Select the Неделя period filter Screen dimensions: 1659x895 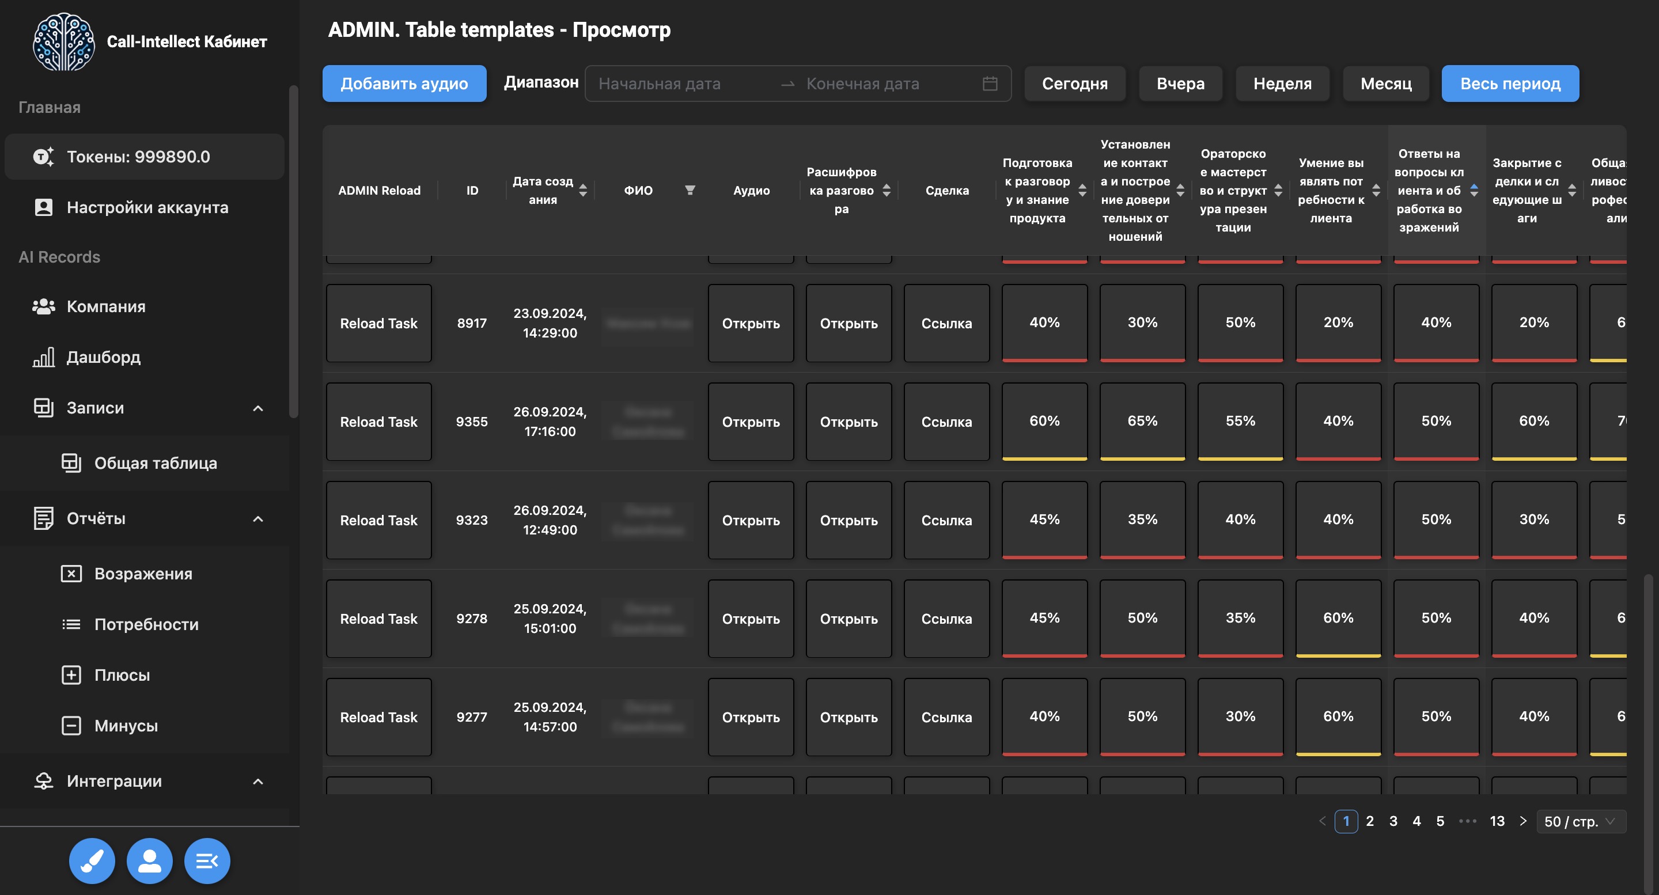(x=1282, y=84)
